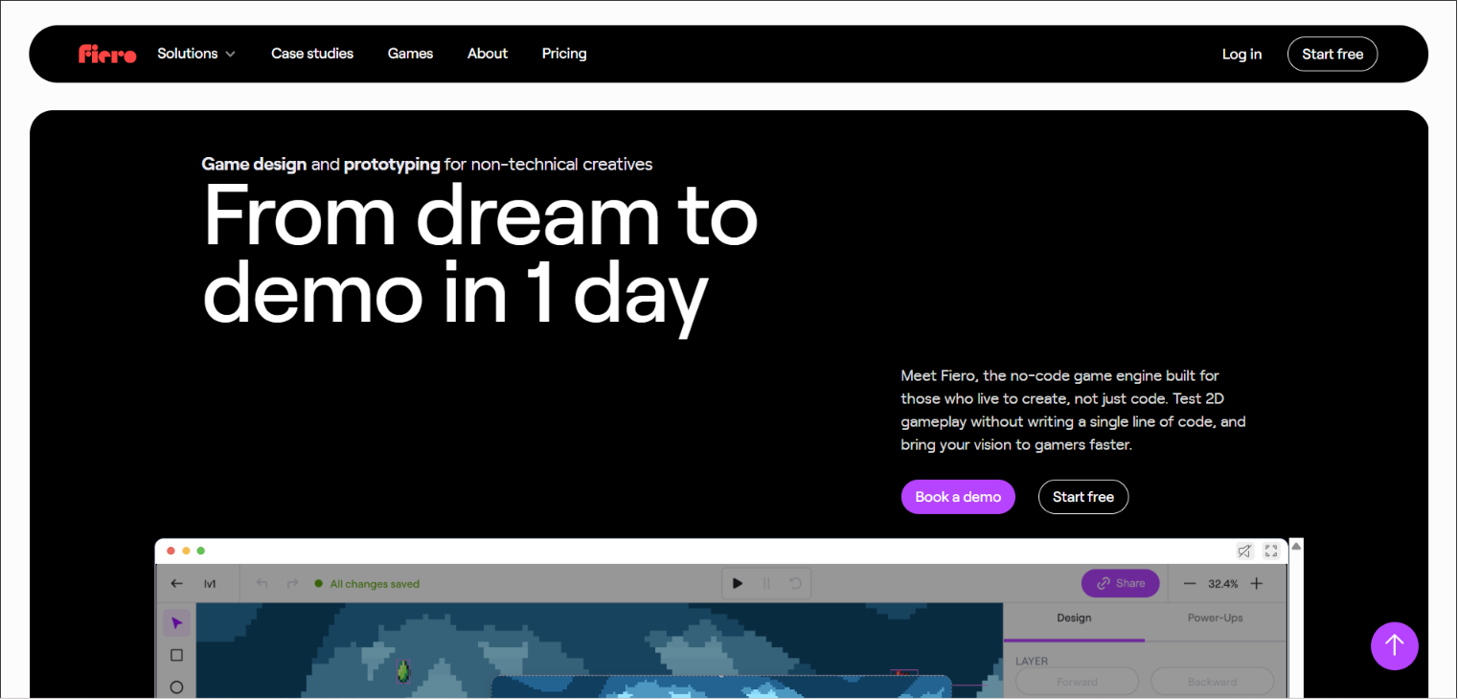The height and width of the screenshot is (699, 1458).
Task: Click the purple Book a demo button
Action: (x=958, y=497)
